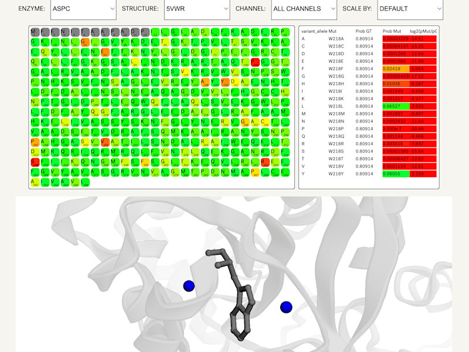The image size is (469, 352).
Task: Click the orange G 32 residue cell
Action: click(85, 42)
